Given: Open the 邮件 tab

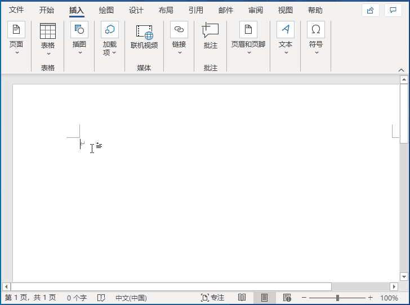Looking at the screenshot, I should 226,10.
